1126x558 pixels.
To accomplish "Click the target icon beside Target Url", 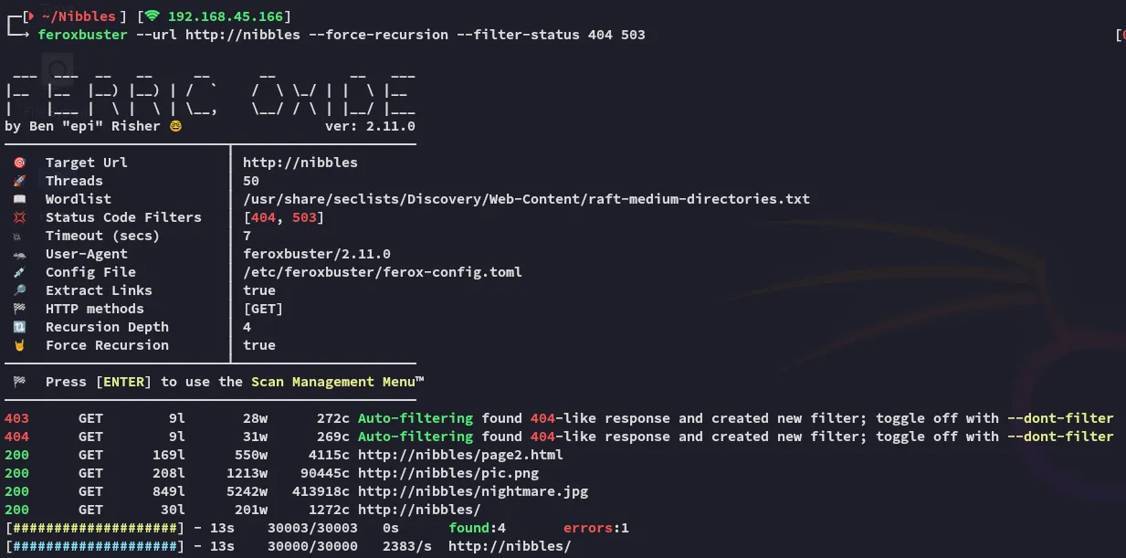I will [19, 163].
